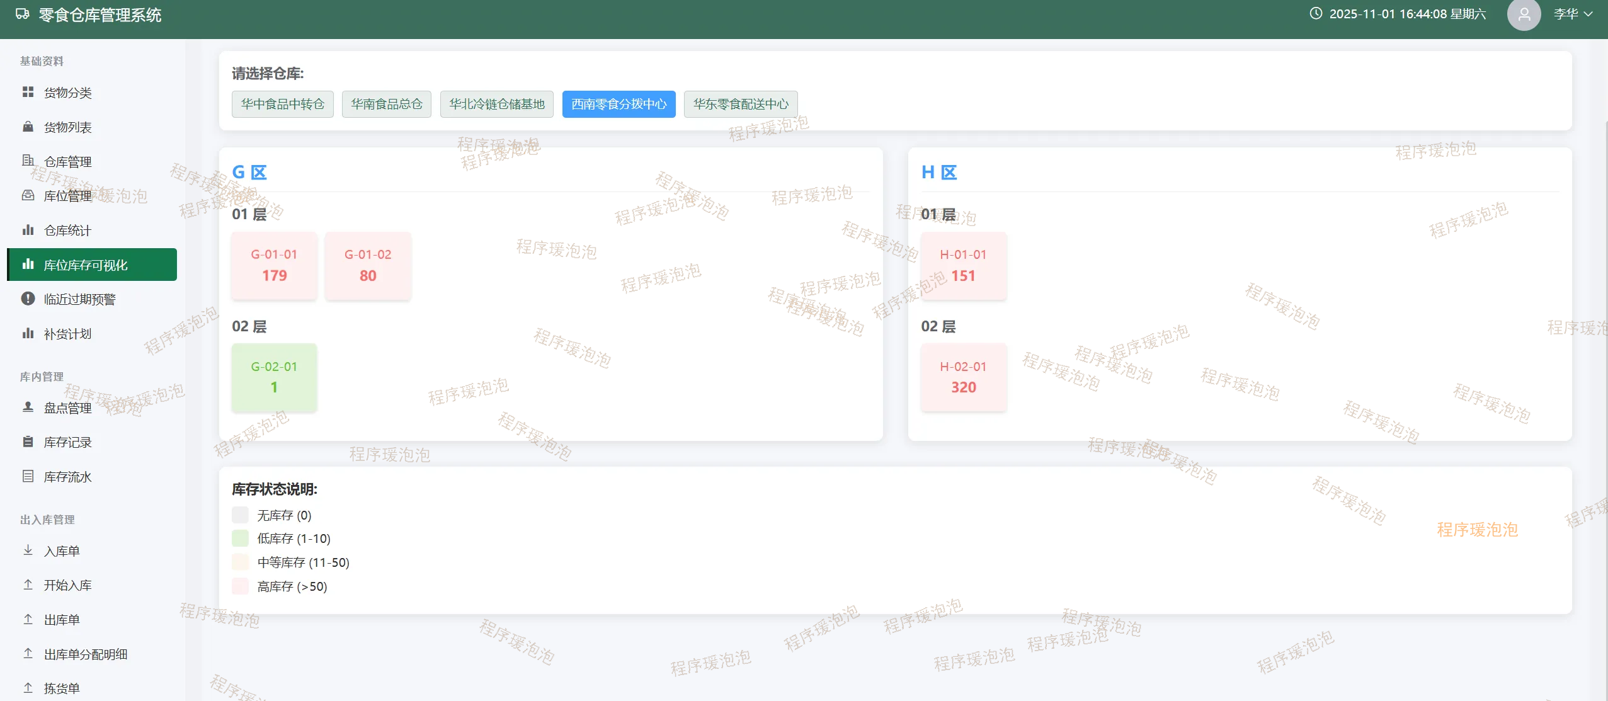
Task: Click the 货物列表 bag icon
Action: (x=28, y=127)
